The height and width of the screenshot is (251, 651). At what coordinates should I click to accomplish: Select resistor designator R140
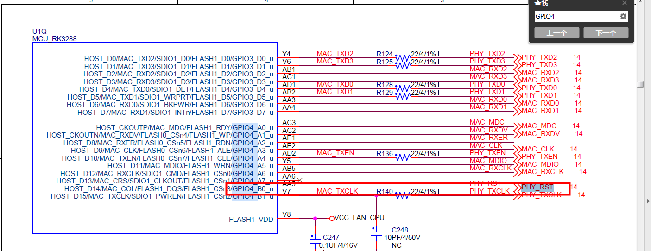(x=385, y=191)
